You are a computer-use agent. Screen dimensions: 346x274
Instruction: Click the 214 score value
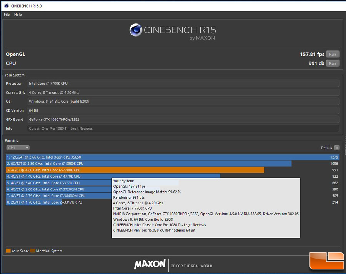(x=335, y=202)
